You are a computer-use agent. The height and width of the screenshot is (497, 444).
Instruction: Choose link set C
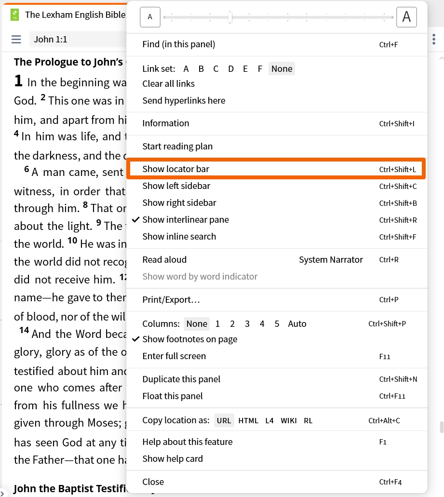(216, 69)
